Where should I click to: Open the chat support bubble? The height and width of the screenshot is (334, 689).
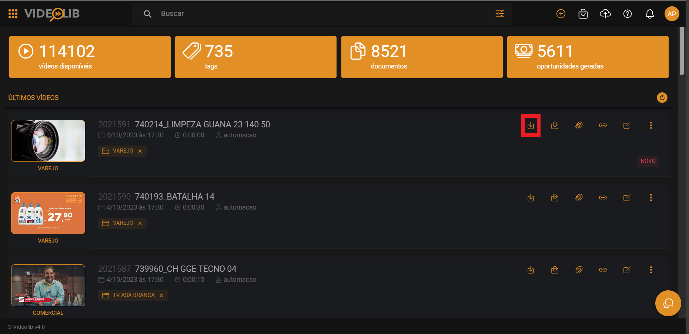tap(668, 303)
